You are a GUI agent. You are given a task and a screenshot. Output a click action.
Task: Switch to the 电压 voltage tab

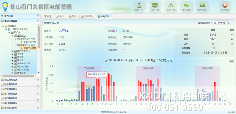click(48, 16)
